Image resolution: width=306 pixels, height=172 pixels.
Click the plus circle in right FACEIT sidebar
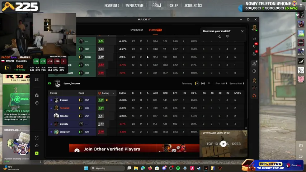pos(254,71)
